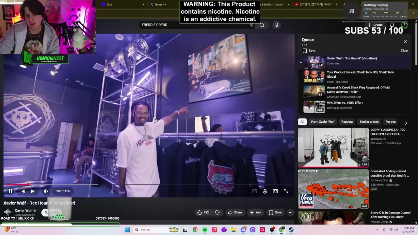Run search with magnifier icon
Screen dimensions: 418x235
262,25
